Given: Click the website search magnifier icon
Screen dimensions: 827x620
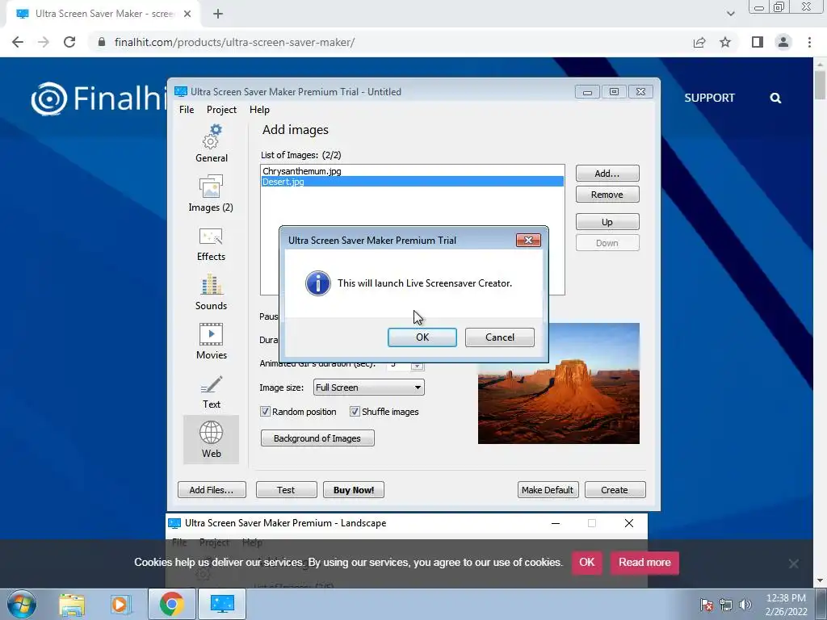Looking at the screenshot, I should 775,98.
